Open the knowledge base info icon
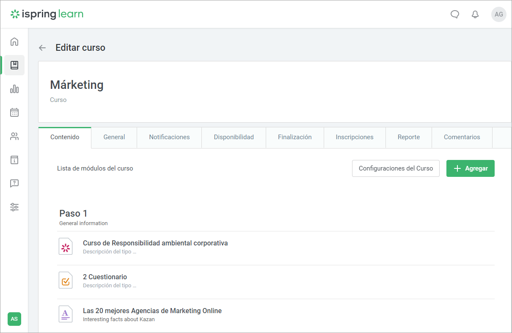The image size is (512, 333). (14, 160)
